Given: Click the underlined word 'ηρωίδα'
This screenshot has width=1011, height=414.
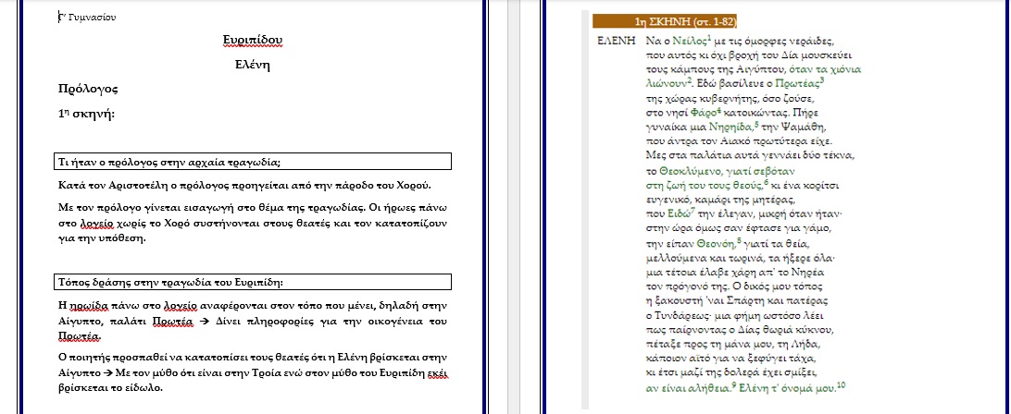Looking at the screenshot, I should [90, 305].
